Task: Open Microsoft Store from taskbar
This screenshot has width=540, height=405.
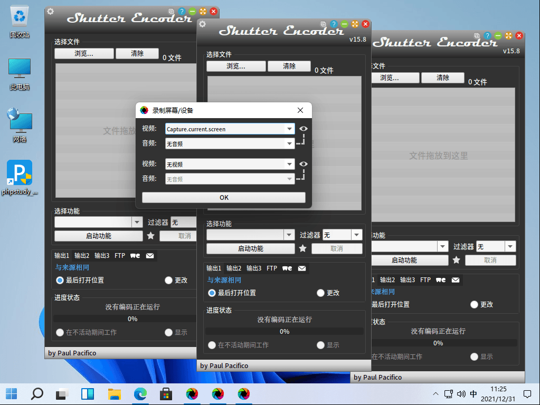Action: [x=166, y=394]
